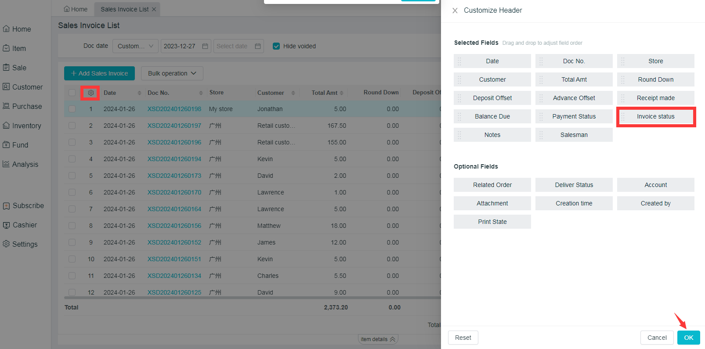Image resolution: width=705 pixels, height=349 pixels.
Task: Toggle the select-all rows checkbox
Action: click(72, 93)
